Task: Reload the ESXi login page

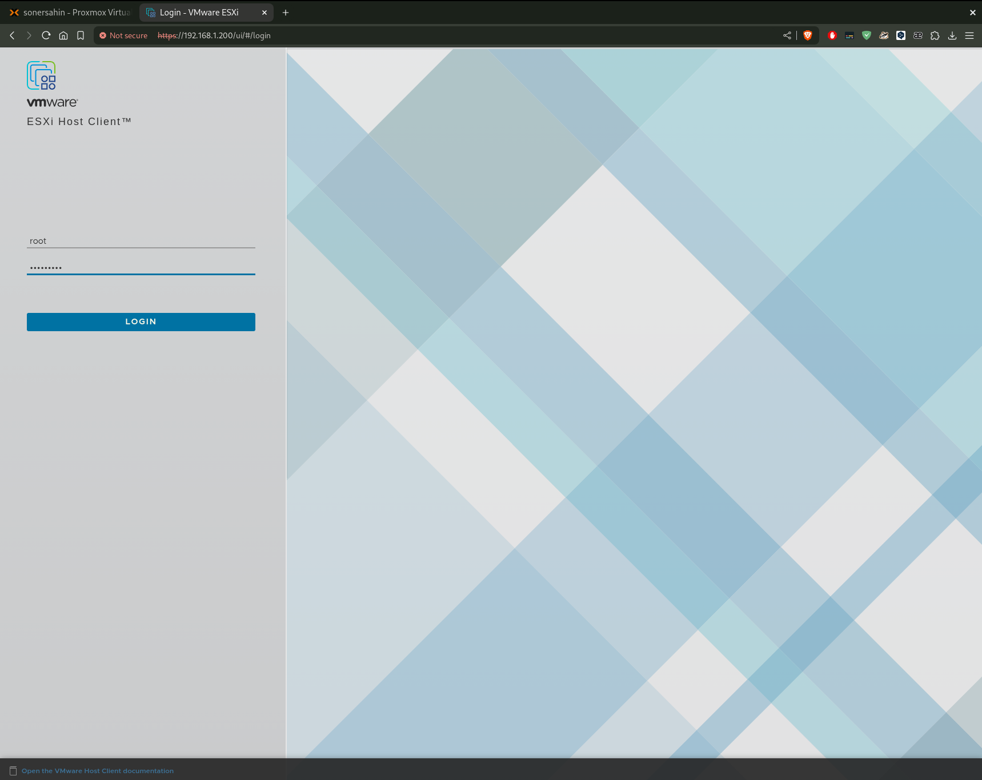Action: pos(46,35)
